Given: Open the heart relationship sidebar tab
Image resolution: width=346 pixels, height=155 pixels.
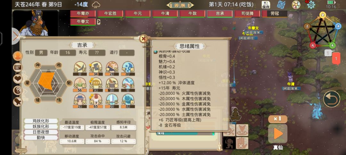Looking at the screenshot, I should click(18, 79).
